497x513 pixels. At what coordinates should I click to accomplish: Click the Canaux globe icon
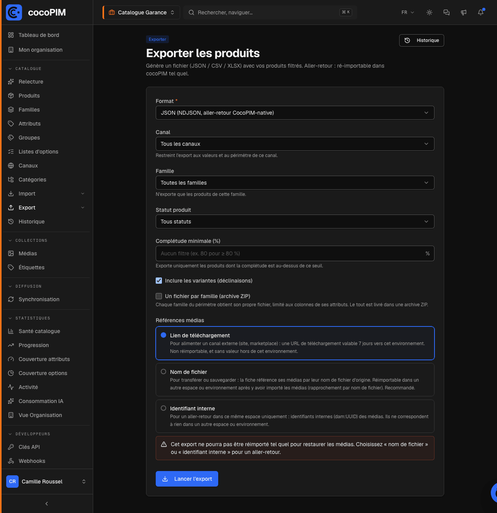[x=11, y=166]
